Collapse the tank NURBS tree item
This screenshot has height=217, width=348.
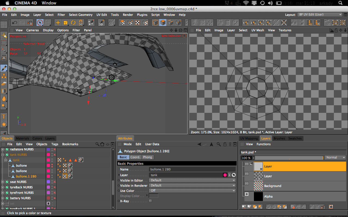tap(3, 155)
